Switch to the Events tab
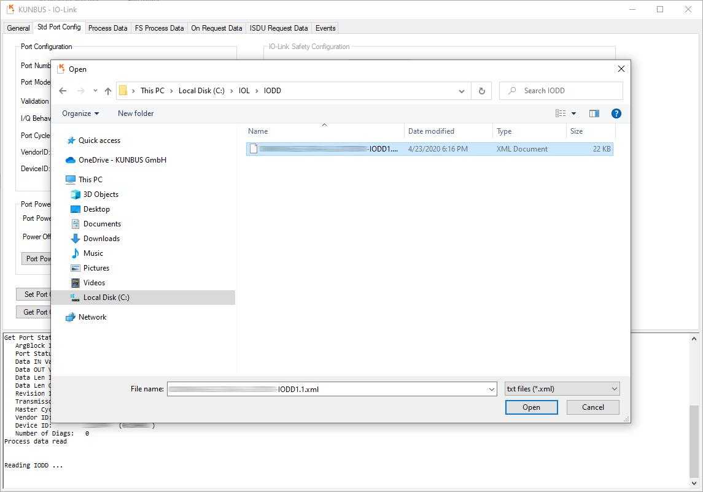This screenshot has height=492, width=703. [325, 28]
